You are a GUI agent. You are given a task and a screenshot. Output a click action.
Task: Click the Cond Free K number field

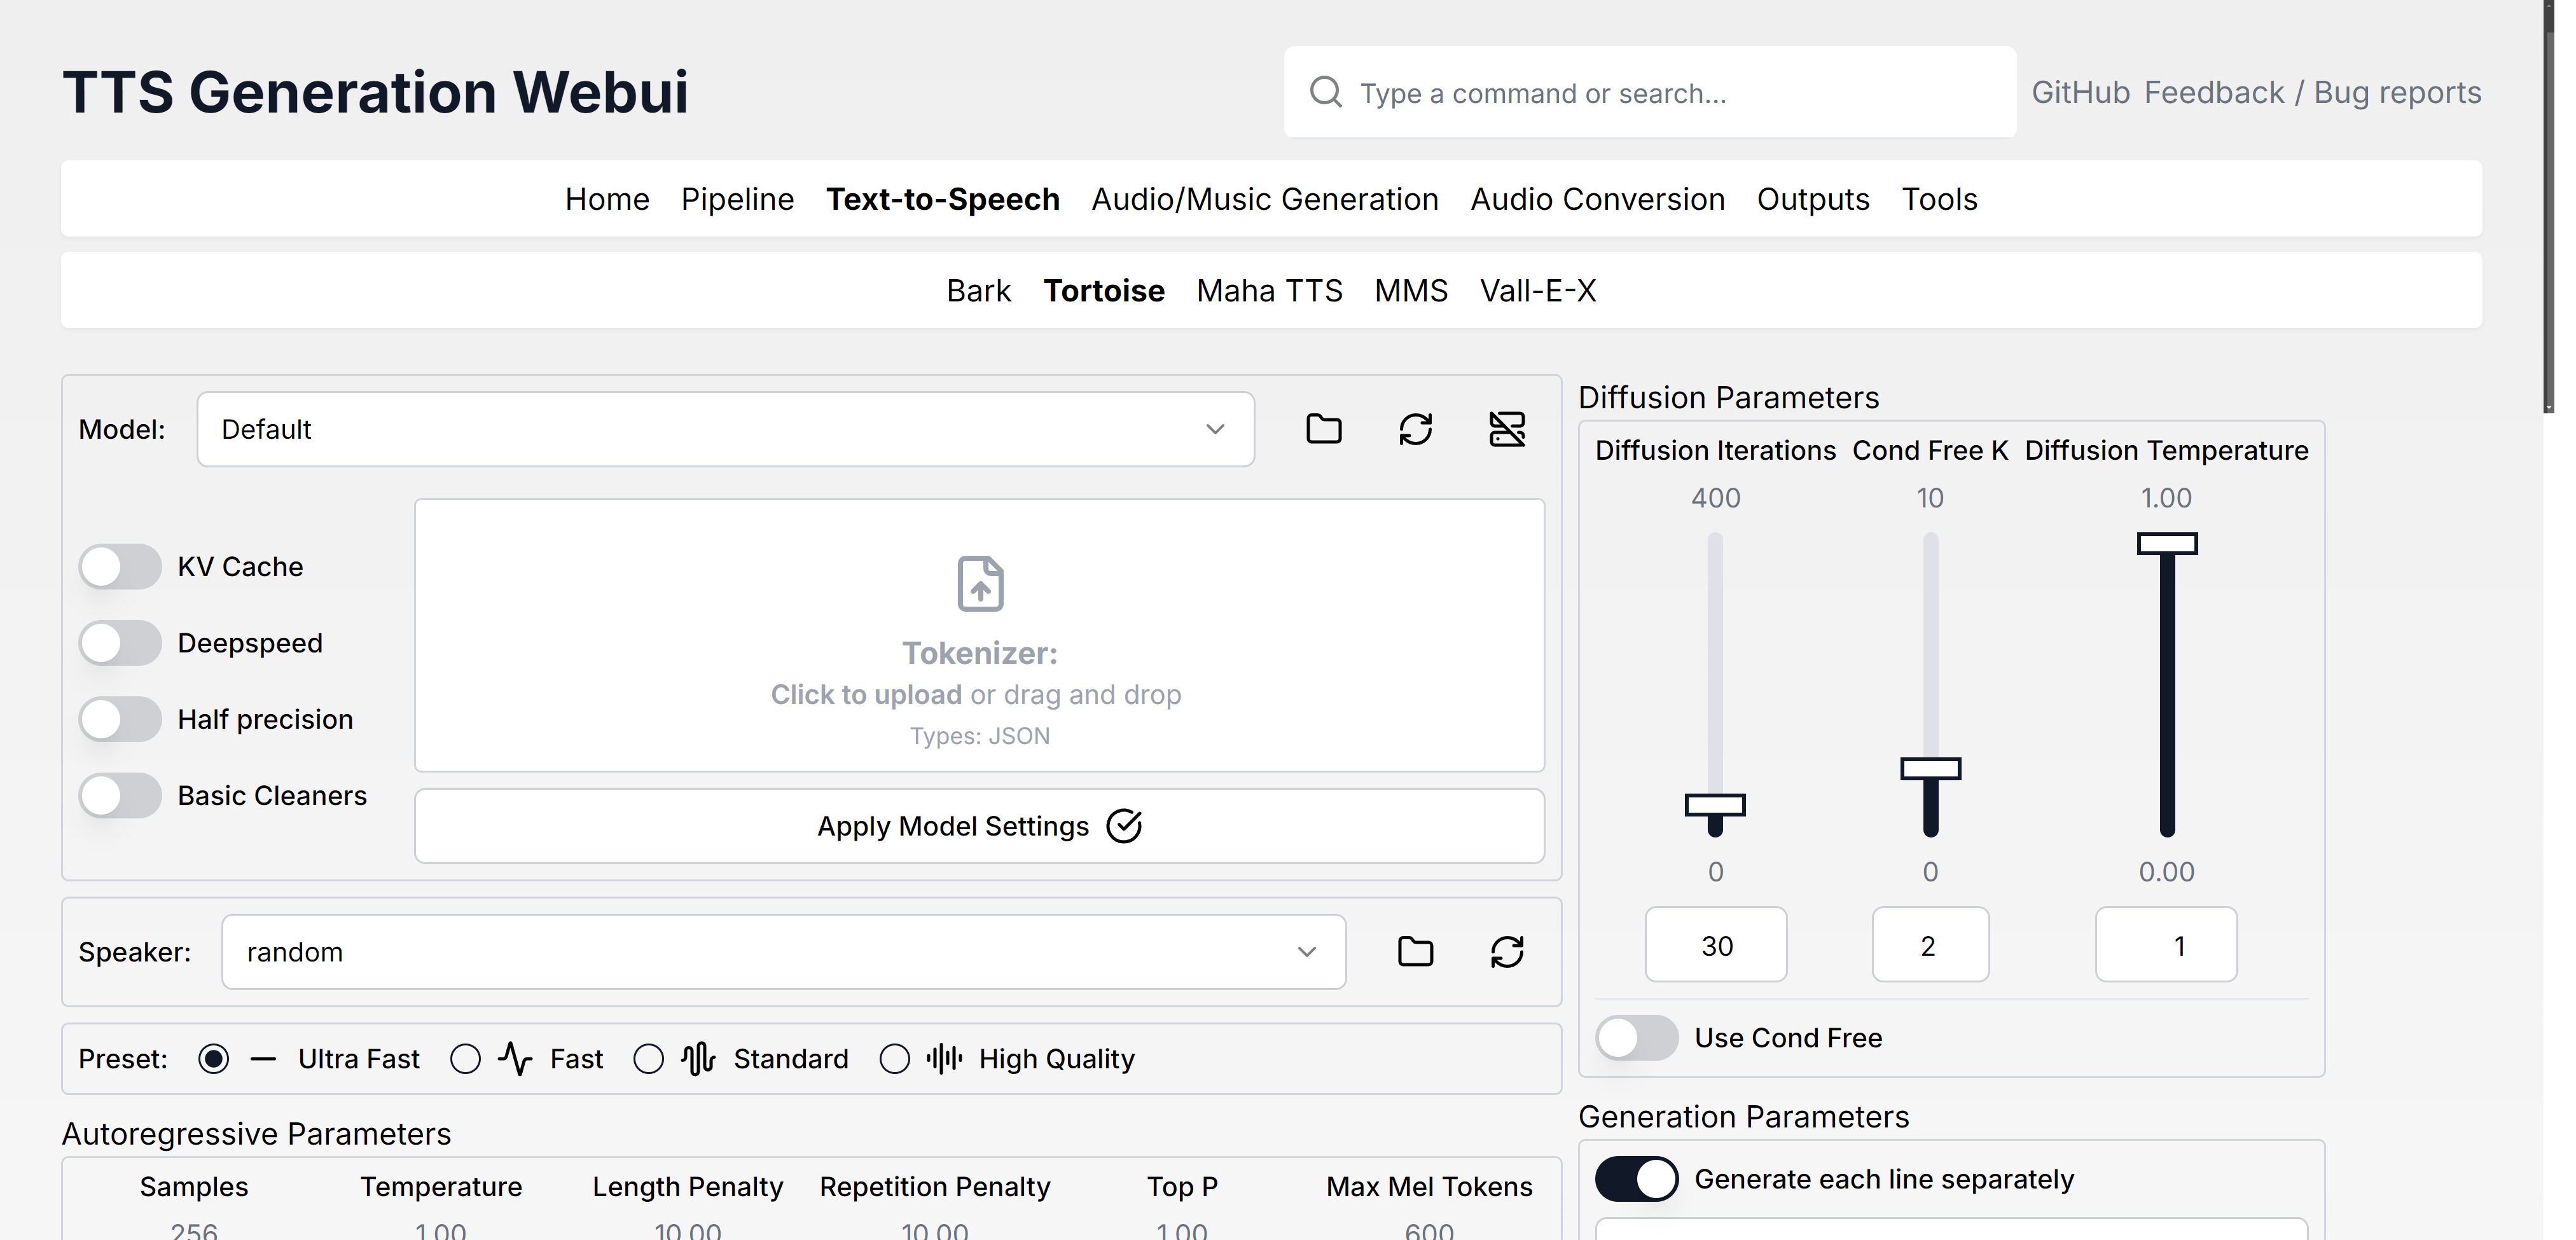pyautogui.click(x=1929, y=945)
